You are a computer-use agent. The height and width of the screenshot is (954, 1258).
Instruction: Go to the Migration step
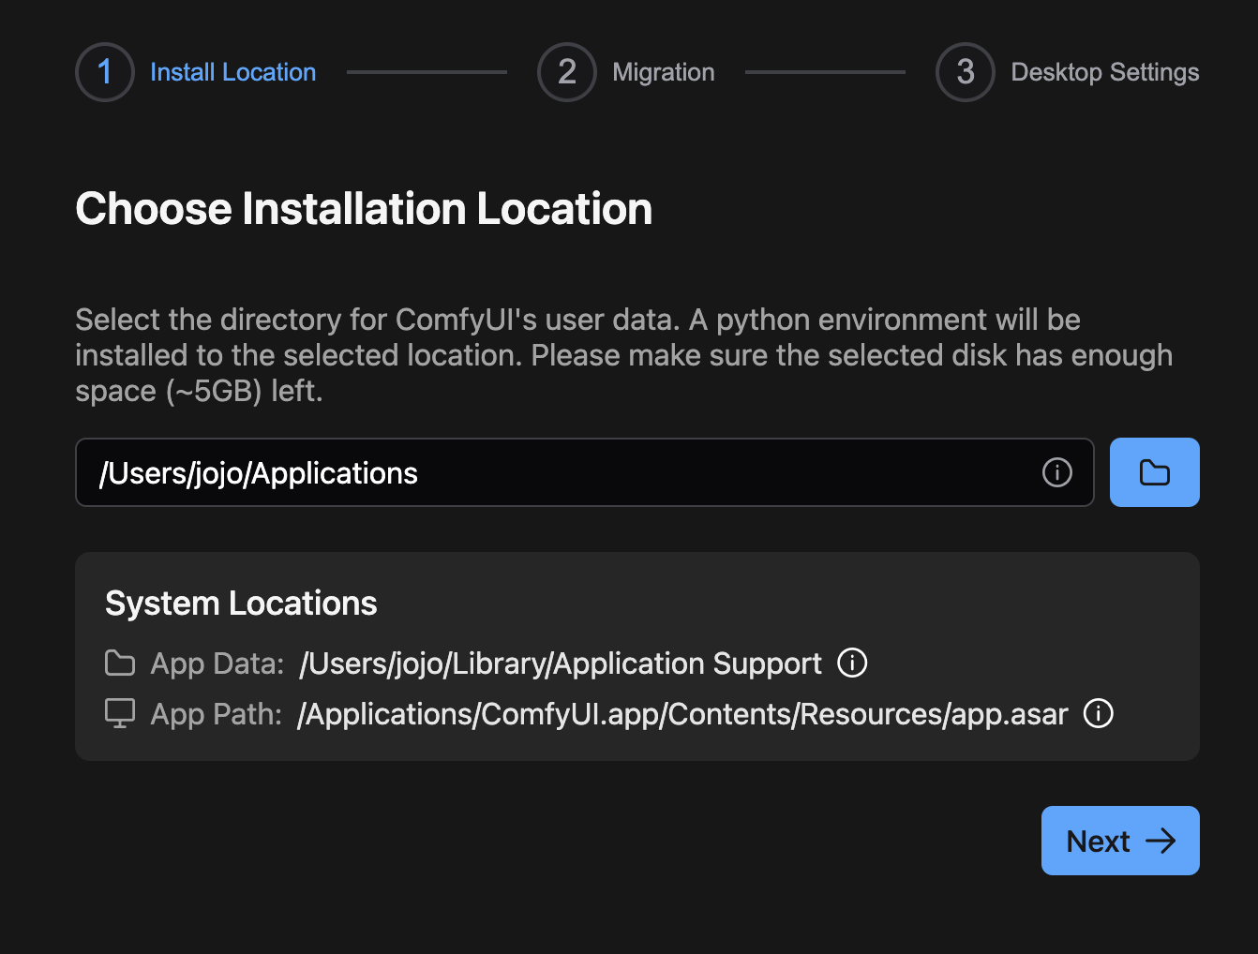pos(626,72)
